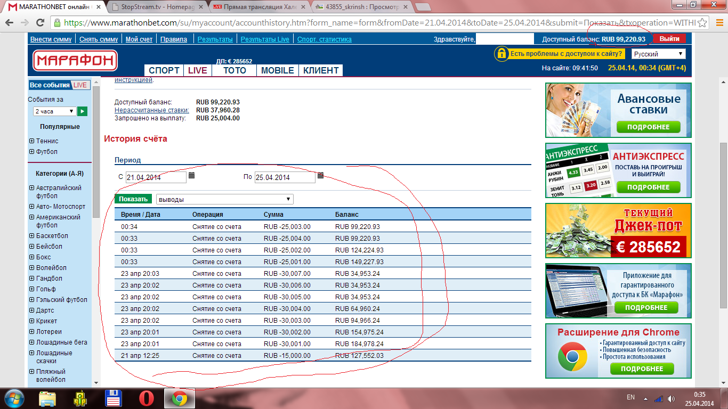Screen dimensions: 728x409
Task: Click the padlock site access icon
Action: tap(501, 53)
